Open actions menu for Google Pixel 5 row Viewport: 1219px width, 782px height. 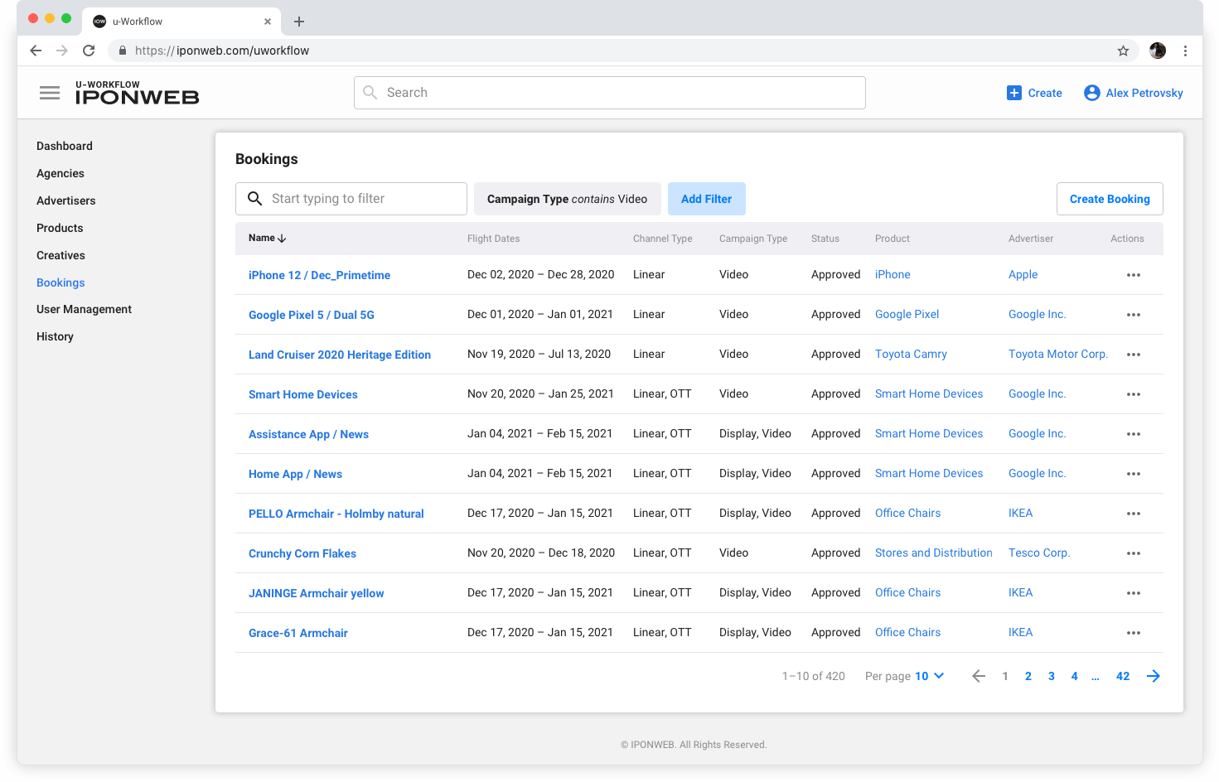click(x=1134, y=315)
